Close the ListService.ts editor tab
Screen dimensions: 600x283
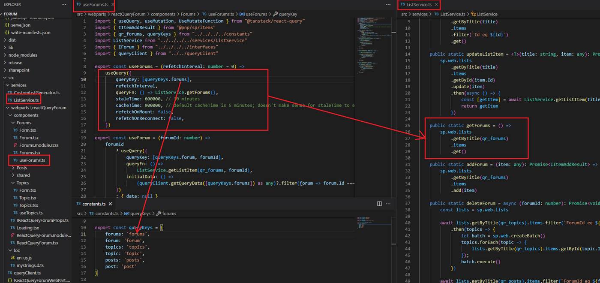(436, 5)
